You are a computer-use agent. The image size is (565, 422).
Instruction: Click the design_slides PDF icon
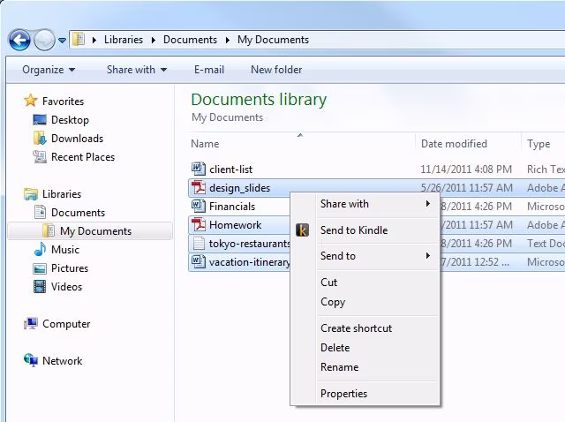(x=199, y=187)
